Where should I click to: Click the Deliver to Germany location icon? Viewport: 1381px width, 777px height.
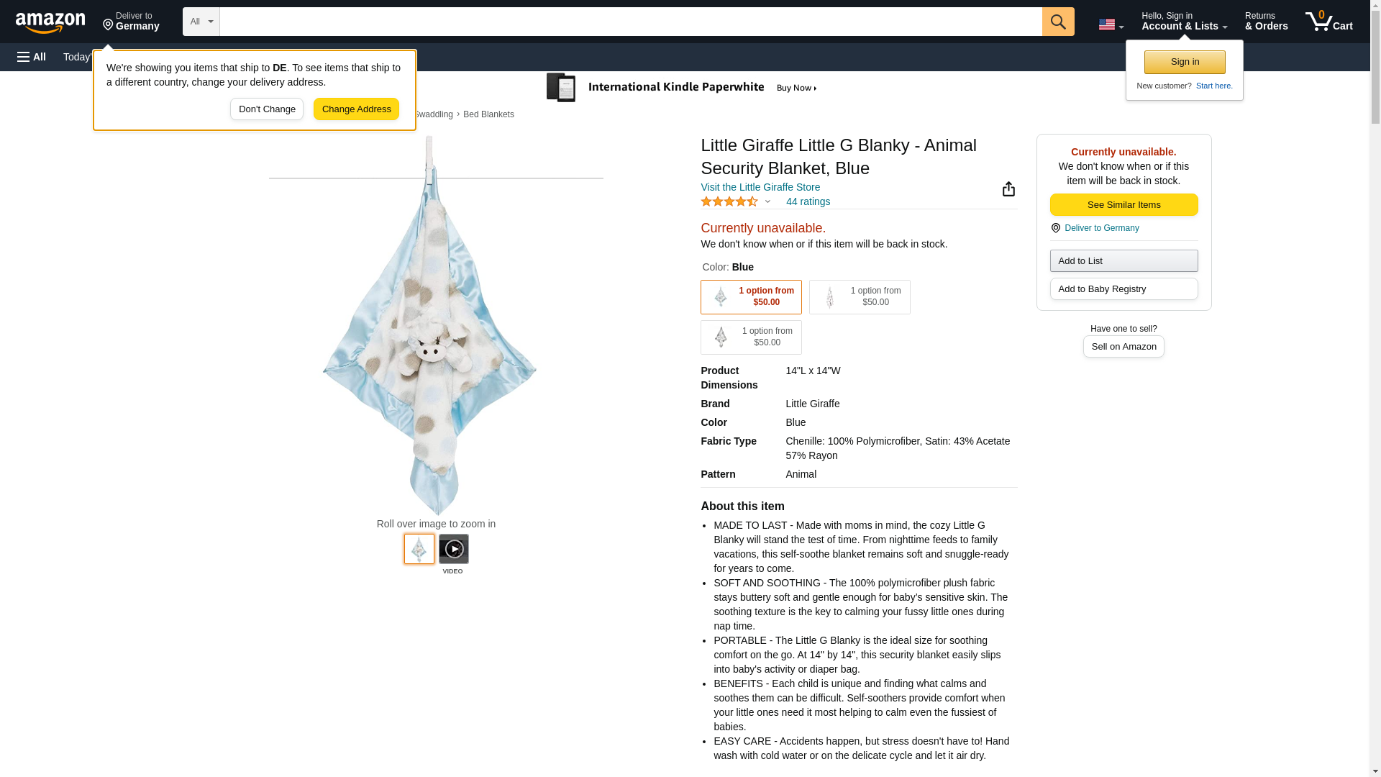(x=1055, y=228)
